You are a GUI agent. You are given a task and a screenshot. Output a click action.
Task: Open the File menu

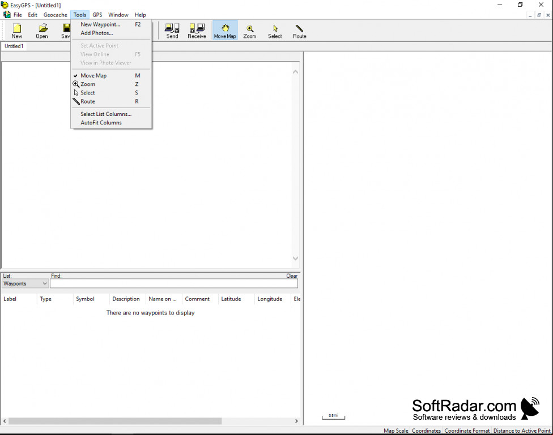click(x=18, y=15)
